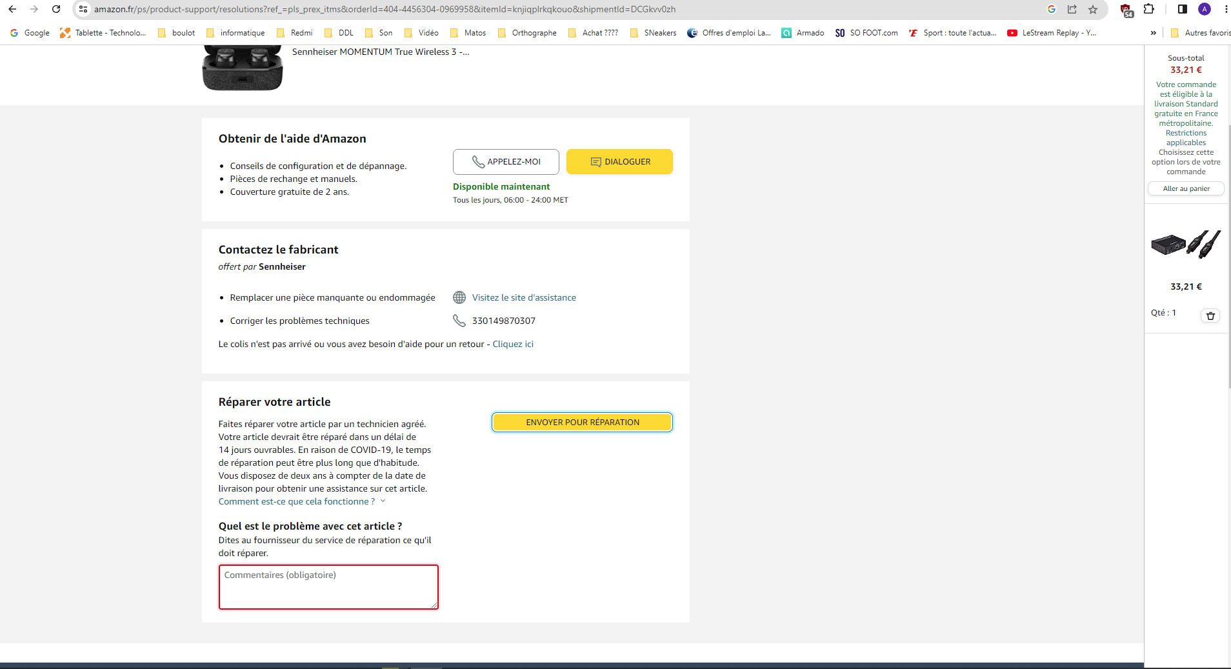This screenshot has width=1231, height=669.
Task: Click the page's vertical scrollbar
Action: pyautogui.click(x=1228, y=258)
